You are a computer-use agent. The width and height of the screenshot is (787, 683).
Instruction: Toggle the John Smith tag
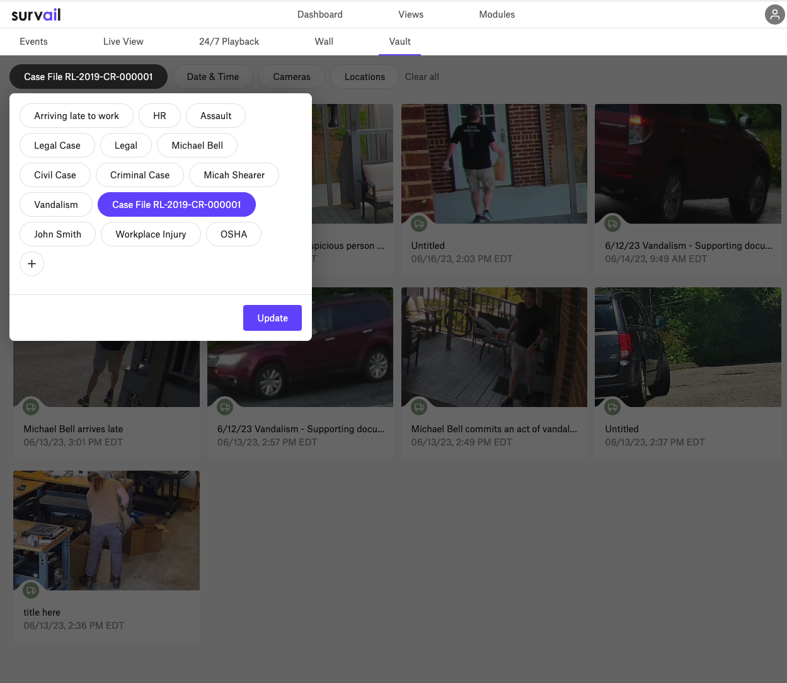pyautogui.click(x=57, y=234)
